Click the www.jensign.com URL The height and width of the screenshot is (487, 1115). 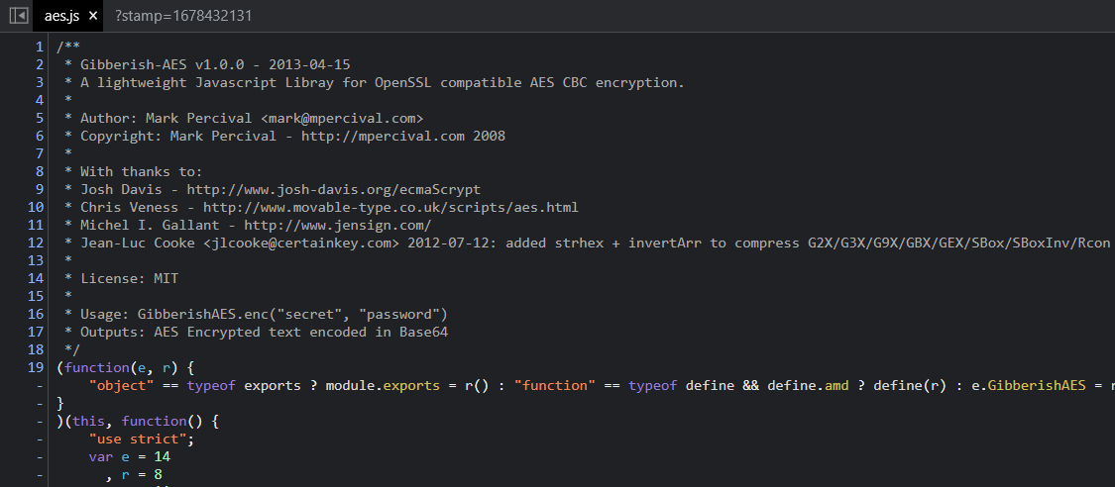point(337,226)
